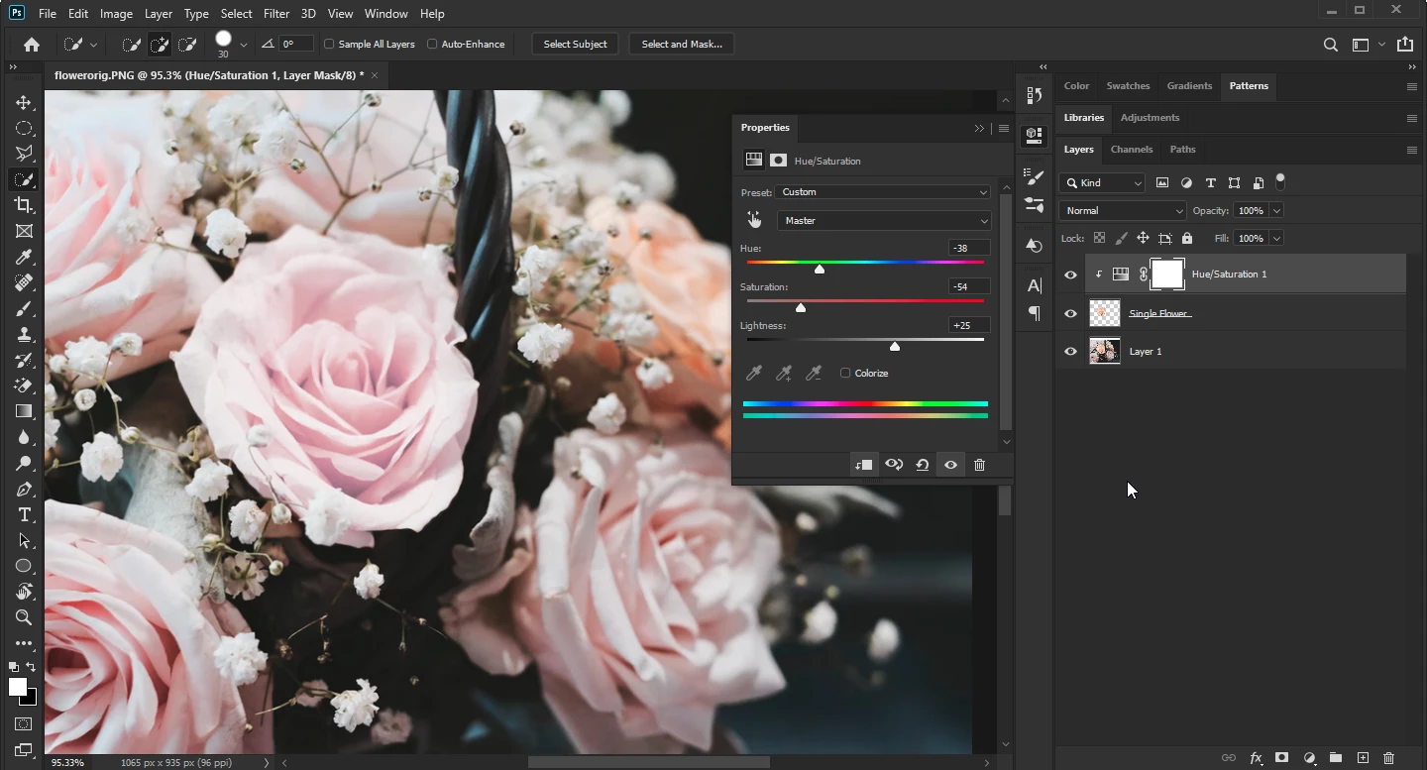Screen dimensions: 1427x770
Task: Hide the Single Flower layer
Action: [1070, 313]
